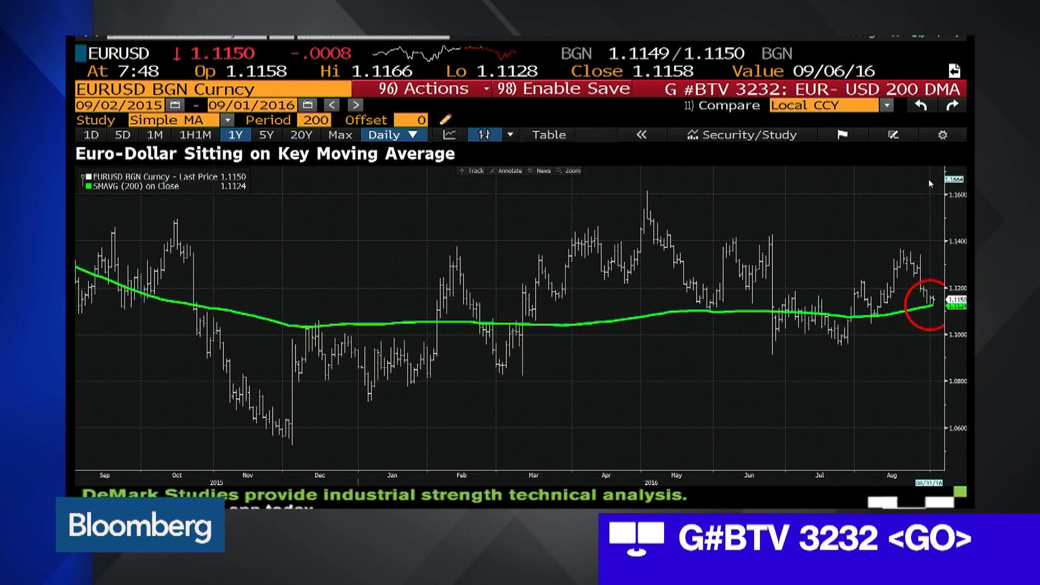Click the start date field 09/02/2015
The image size is (1040, 585).
pos(119,105)
